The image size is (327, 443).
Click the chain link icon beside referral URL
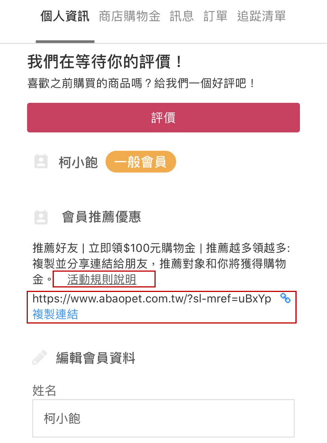click(x=285, y=298)
